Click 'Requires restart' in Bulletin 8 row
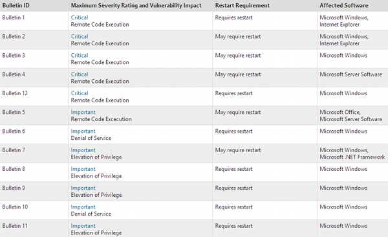 point(233,169)
